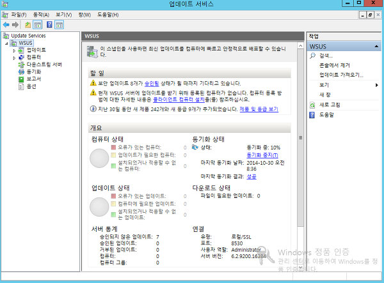Click the 업데이트 상태 pie chart
The height and width of the screenshot is (283, 384).
tap(99, 207)
